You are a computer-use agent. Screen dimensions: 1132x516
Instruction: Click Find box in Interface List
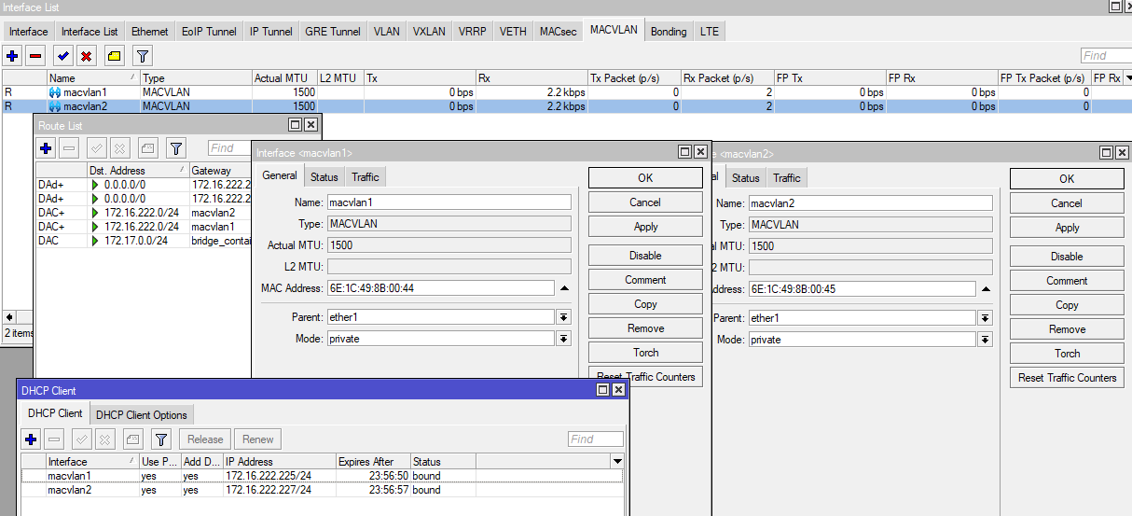point(1106,56)
